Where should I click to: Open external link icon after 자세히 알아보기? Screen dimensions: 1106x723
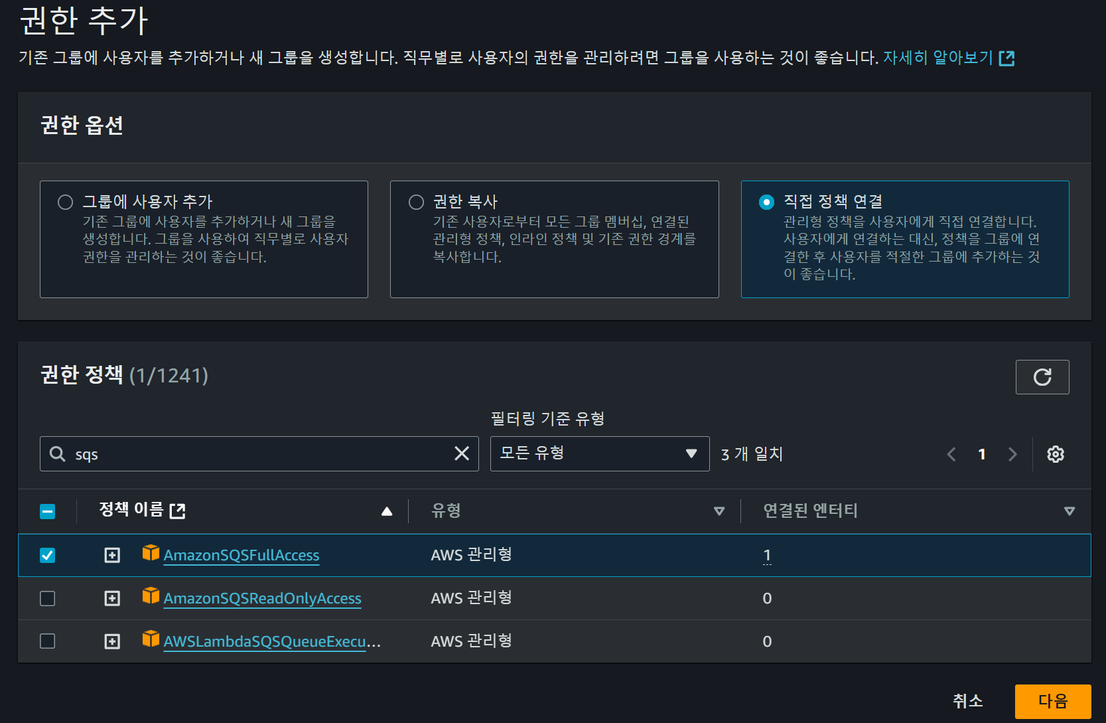pos(1006,58)
